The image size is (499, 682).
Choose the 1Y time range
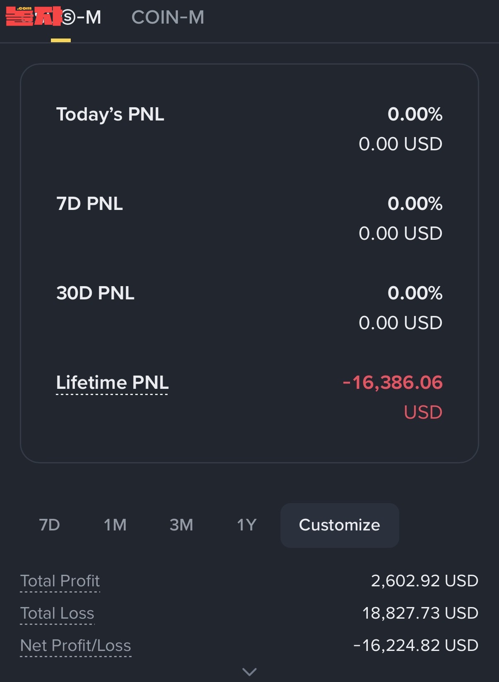click(x=247, y=525)
